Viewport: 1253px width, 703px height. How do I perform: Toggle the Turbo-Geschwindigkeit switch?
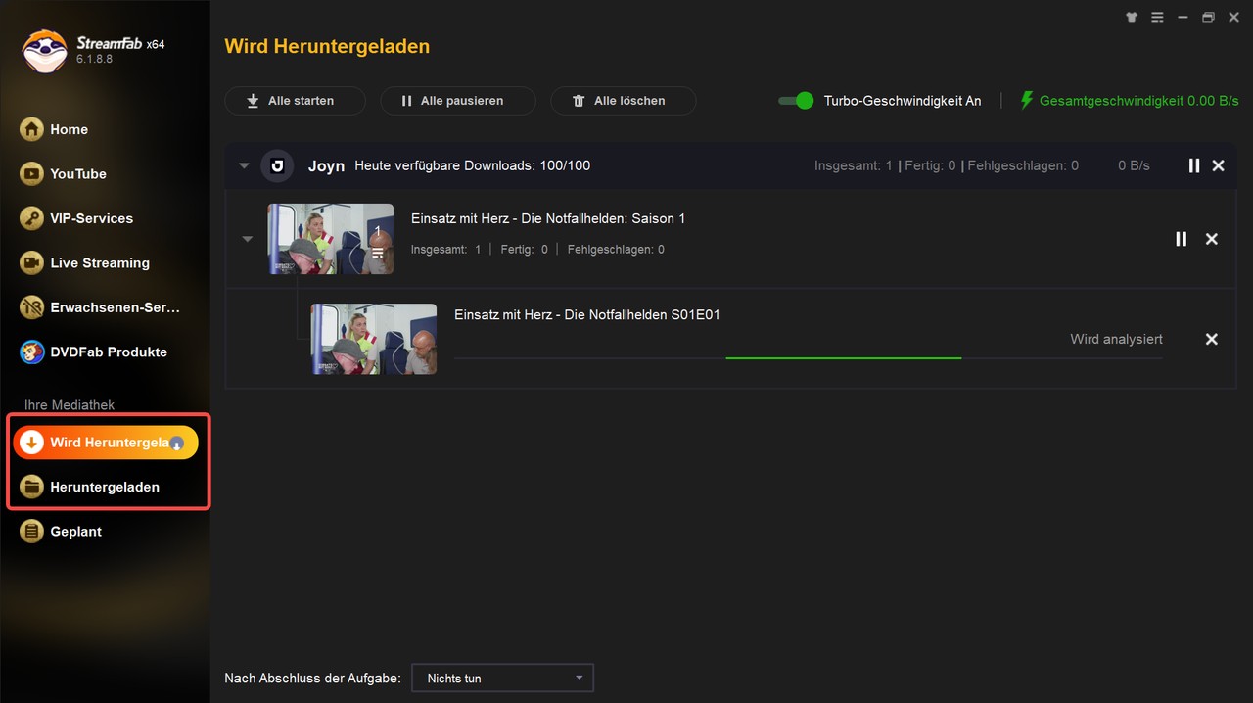point(796,101)
